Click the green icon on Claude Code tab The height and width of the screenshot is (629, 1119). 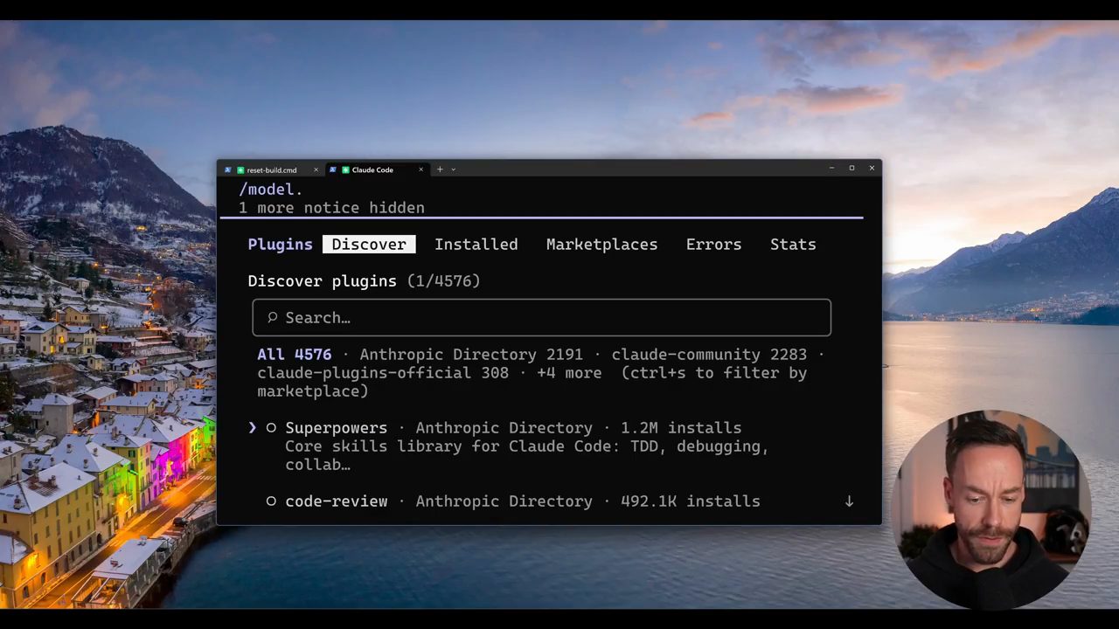pyautogui.click(x=345, y=169)
